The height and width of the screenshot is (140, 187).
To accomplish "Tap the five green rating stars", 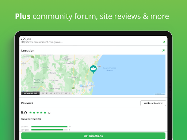I will point(38,113).
